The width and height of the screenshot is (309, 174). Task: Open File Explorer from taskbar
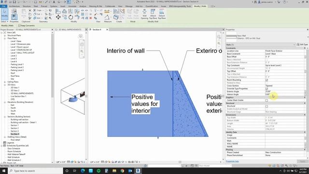point(114,171)
